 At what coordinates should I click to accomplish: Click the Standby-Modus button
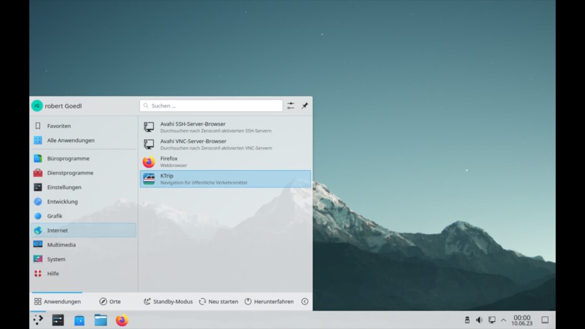click(x=169, y=302)
